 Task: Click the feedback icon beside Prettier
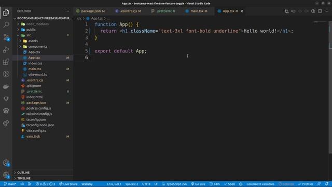point(319,184)
